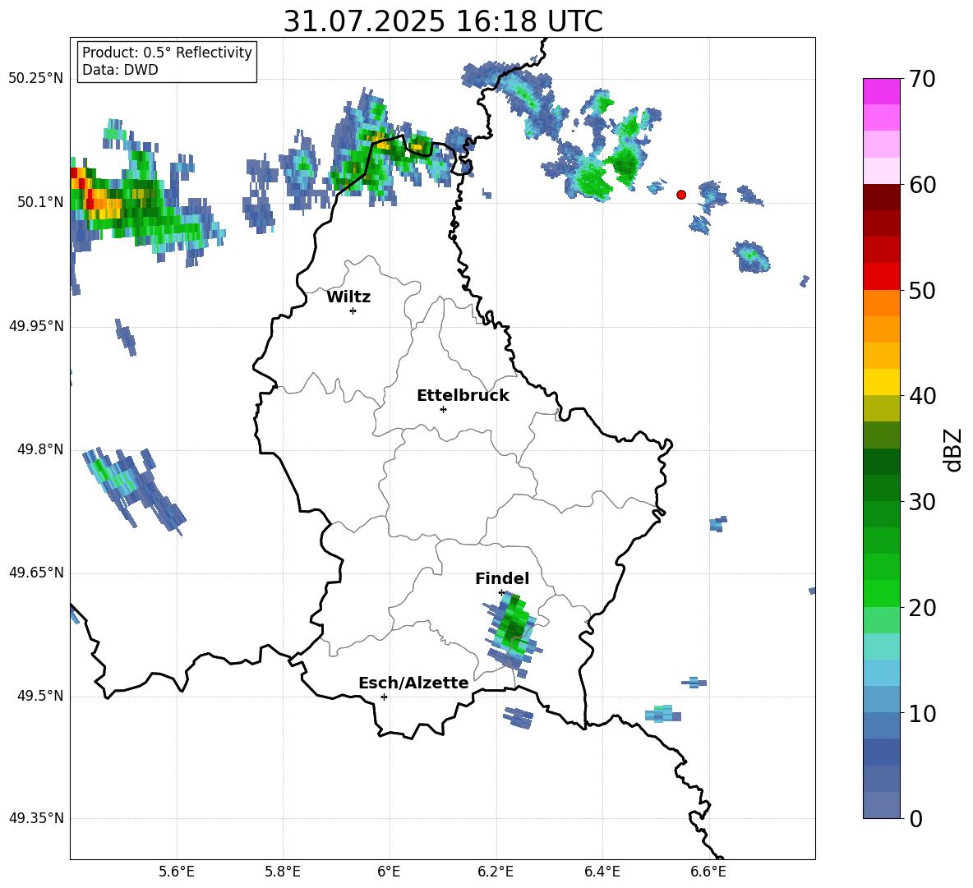Click the title "31.07.2025 16:18 UTC"
This screenshot has height=888, width=973.
[442, 21]
